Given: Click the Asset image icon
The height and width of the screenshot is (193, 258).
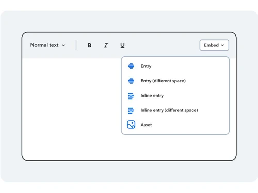Looking at the screenshot, I should (x=131, y=125).
